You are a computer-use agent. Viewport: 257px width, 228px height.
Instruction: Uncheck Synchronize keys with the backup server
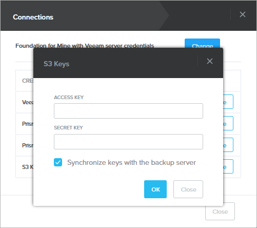click(x=58, y=162)
